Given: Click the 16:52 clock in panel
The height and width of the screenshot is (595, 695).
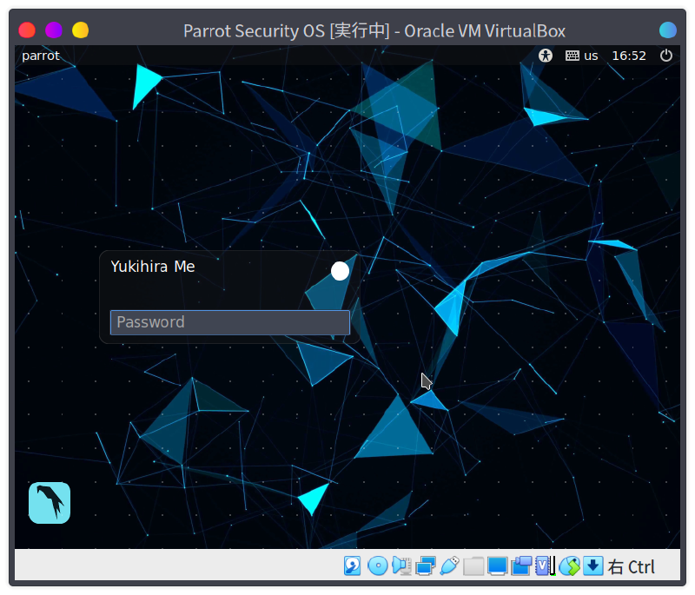Looking at the screenshot, I should 629,56.
